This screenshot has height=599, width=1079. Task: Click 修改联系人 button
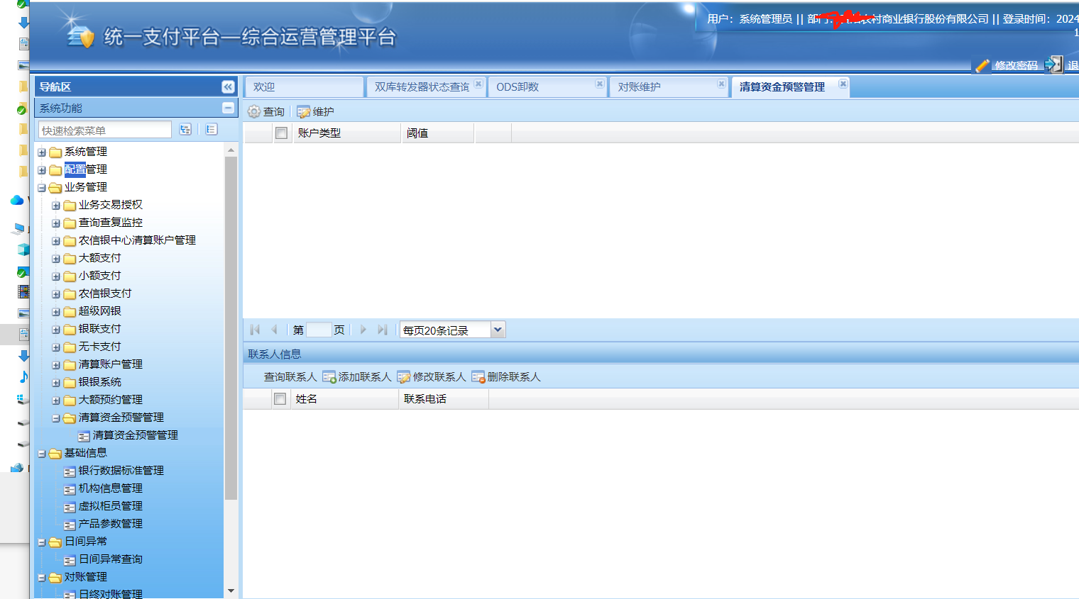pos(432,376)
